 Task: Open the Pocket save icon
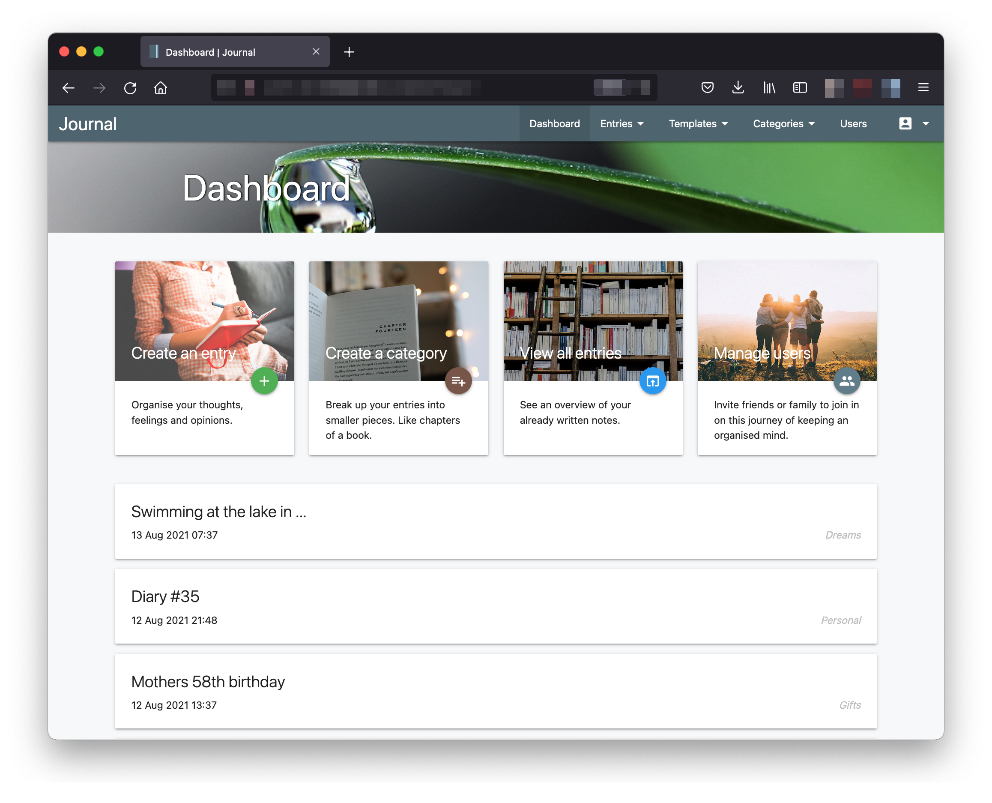(707, 87)
